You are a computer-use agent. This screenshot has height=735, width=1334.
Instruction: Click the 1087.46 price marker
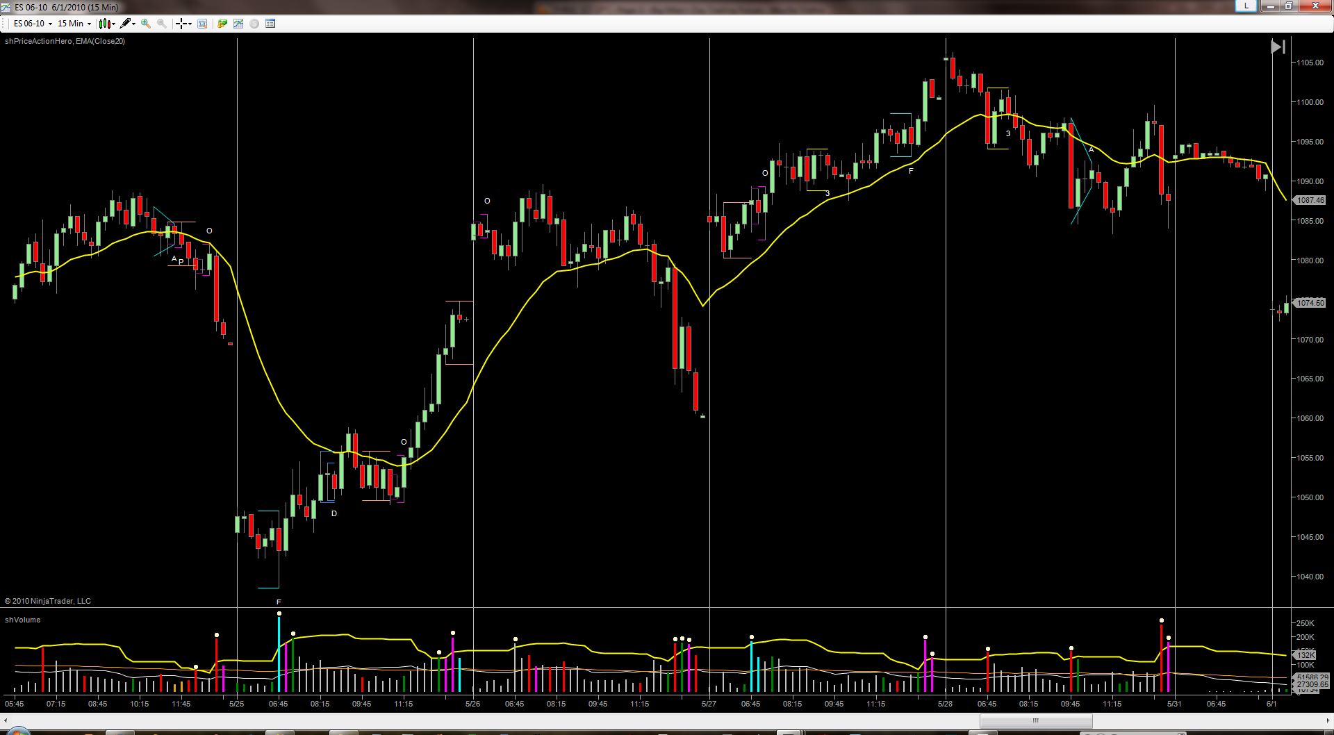[1310, 200]
